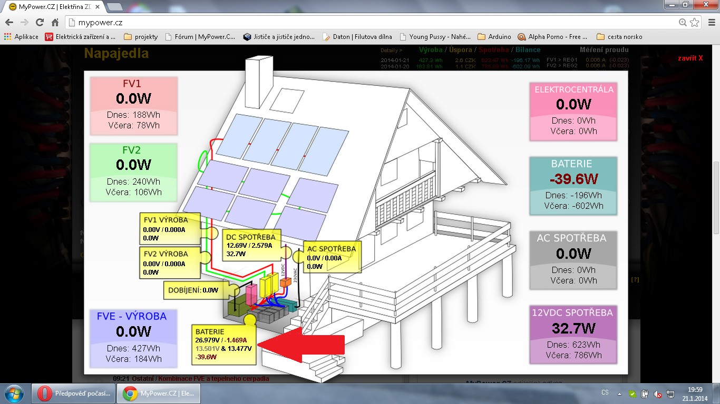Screen dimensions: 720x404
Task: Click the BATERIE voltage readout box
Action: point(225,345)
